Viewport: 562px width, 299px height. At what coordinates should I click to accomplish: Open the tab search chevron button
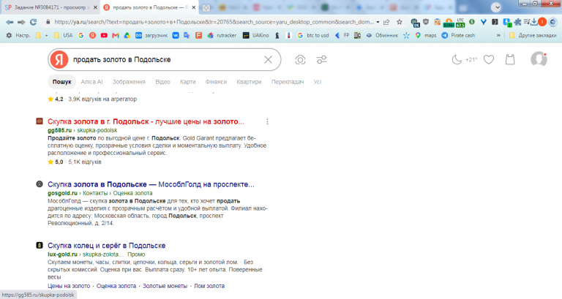click(x=496, y=7)
